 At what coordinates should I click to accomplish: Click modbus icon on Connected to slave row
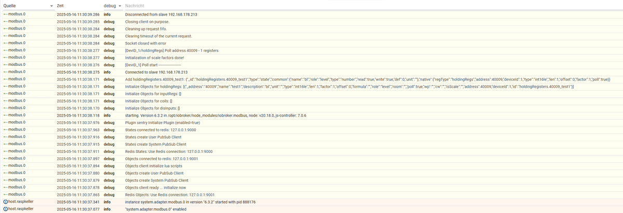pos(6,72)
